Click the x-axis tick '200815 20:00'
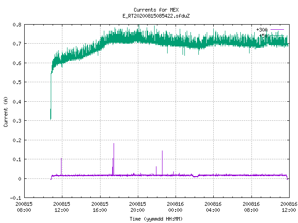This screenshot has height=223, width=298. tap(138, 207)
